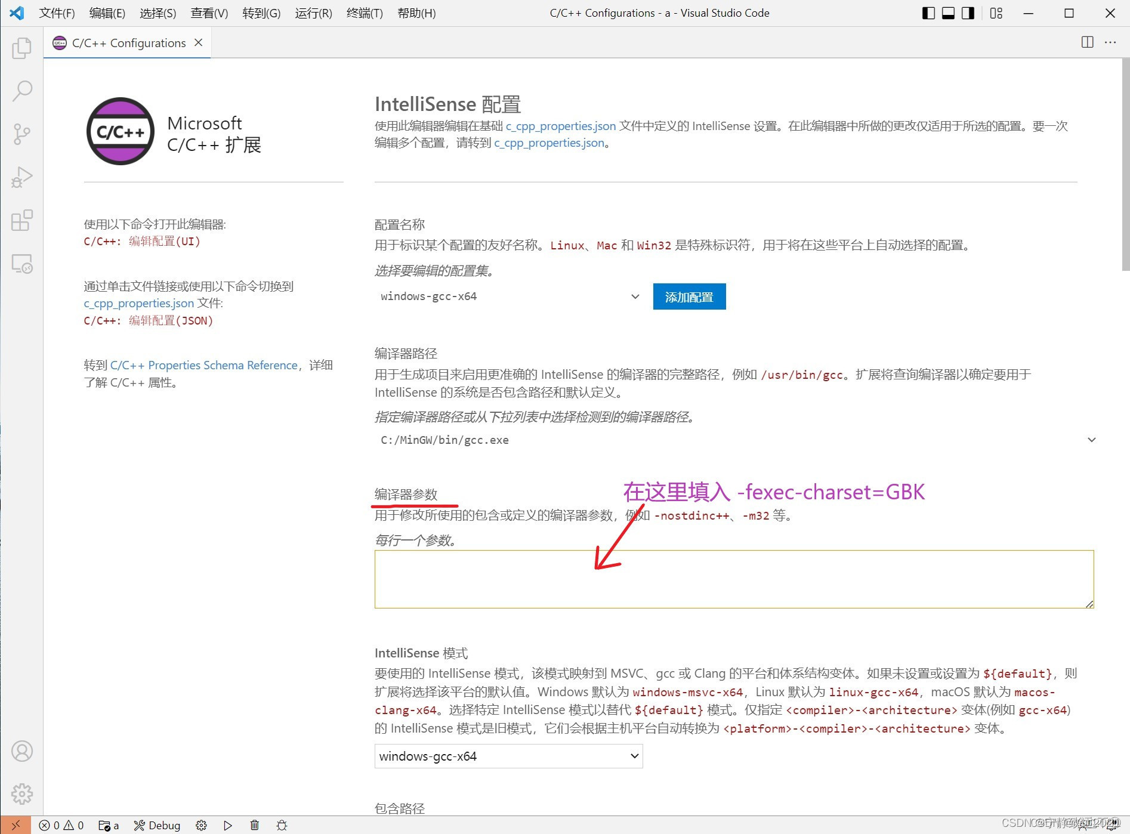The height and width of the screenshot is (834, 1130).
Task: Click the remote window indicator in status bar
Action: pos(16,825)
